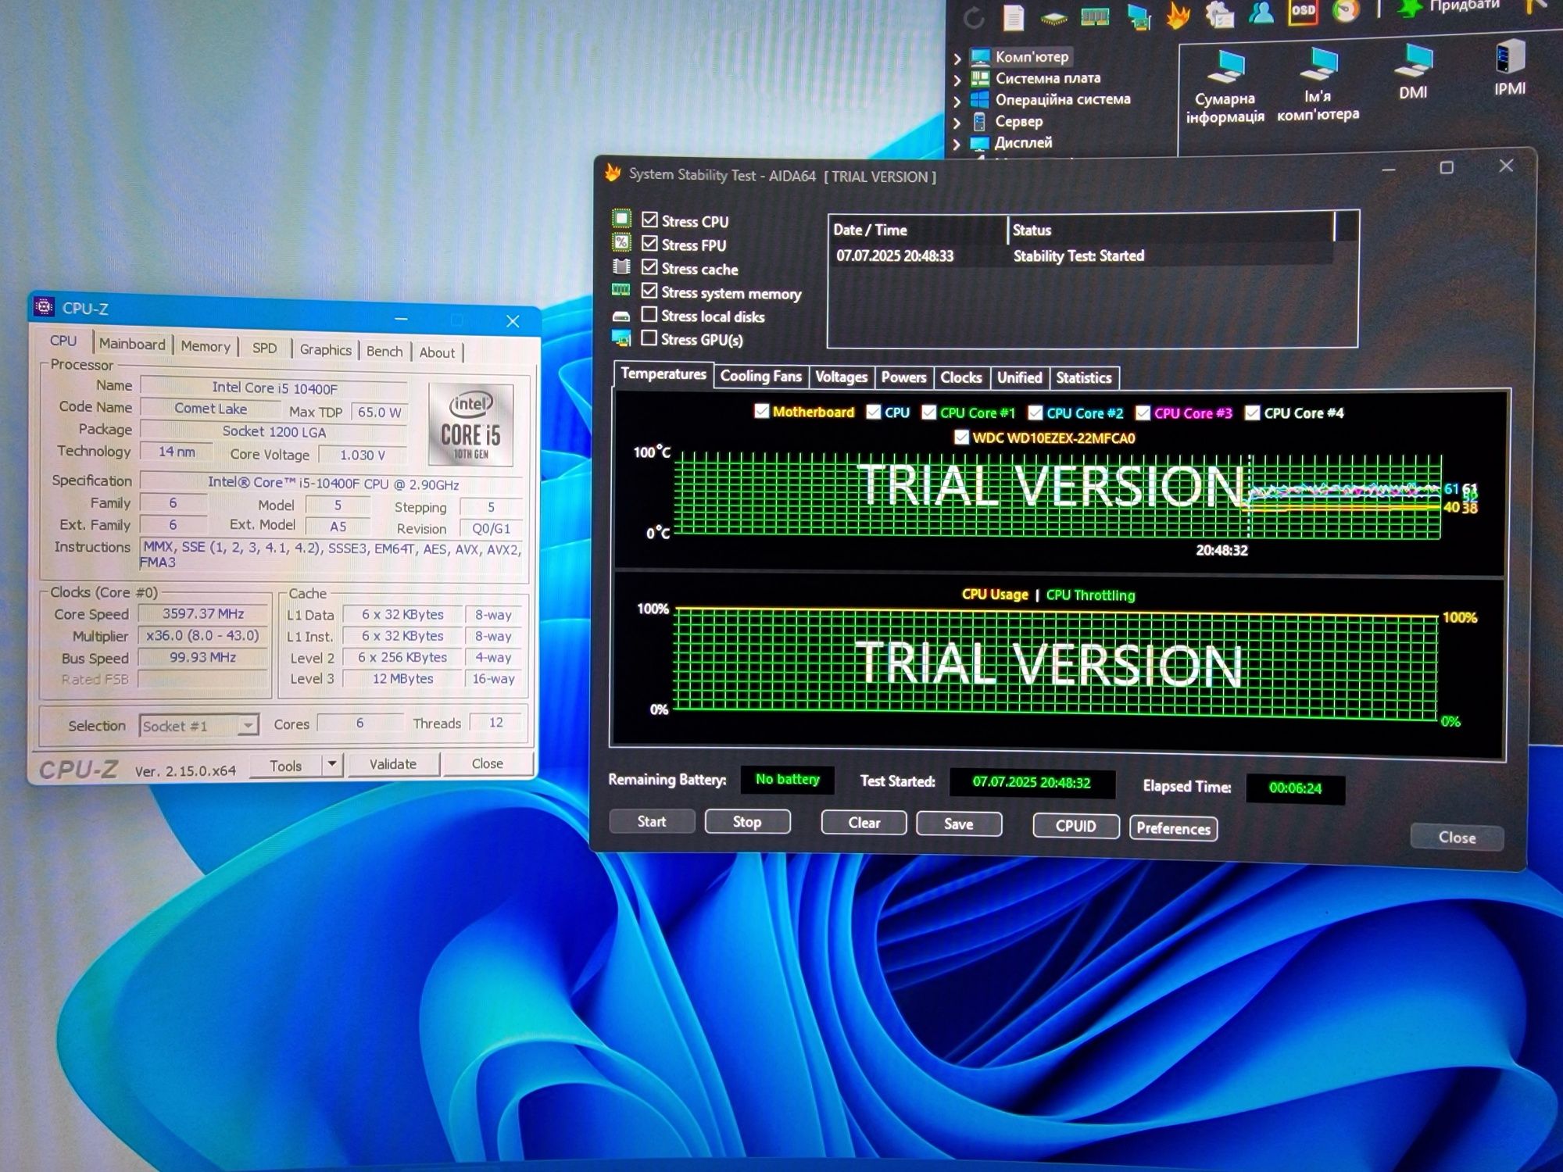Select Системна плата in the AIDA64 tree
This screenshot has width=1563, height=1172.
pos(1047,78)
